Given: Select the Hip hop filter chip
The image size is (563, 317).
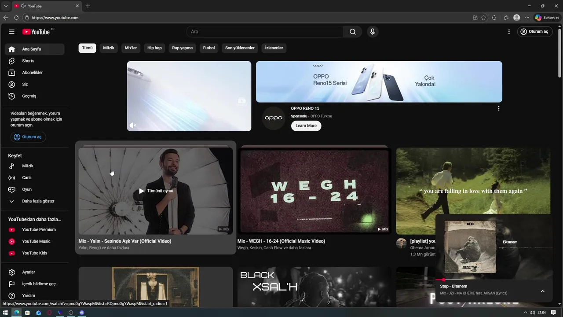Looking at the screenshot, I should point(154,48).
